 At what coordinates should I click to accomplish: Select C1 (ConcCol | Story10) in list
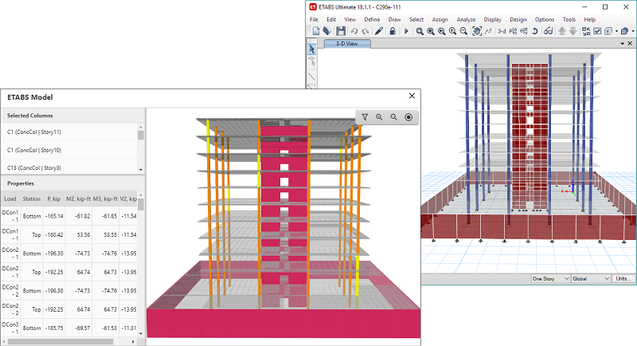click(69, 150)
